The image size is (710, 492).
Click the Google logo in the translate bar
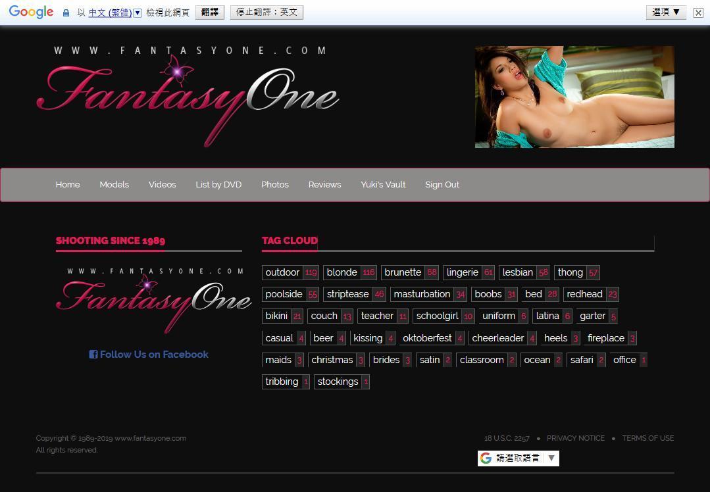pyautogui.click(x=31, y=12)
